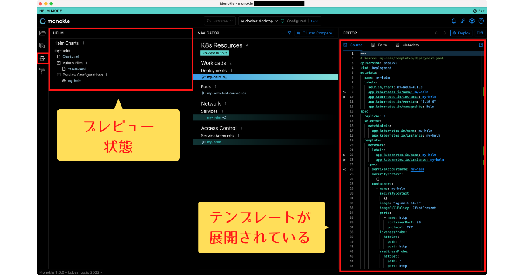Click incoming-refs icon left of my-helm Deployment
Image resolution: width=524 pixels, height=275 pixels.
click(203, 77)
